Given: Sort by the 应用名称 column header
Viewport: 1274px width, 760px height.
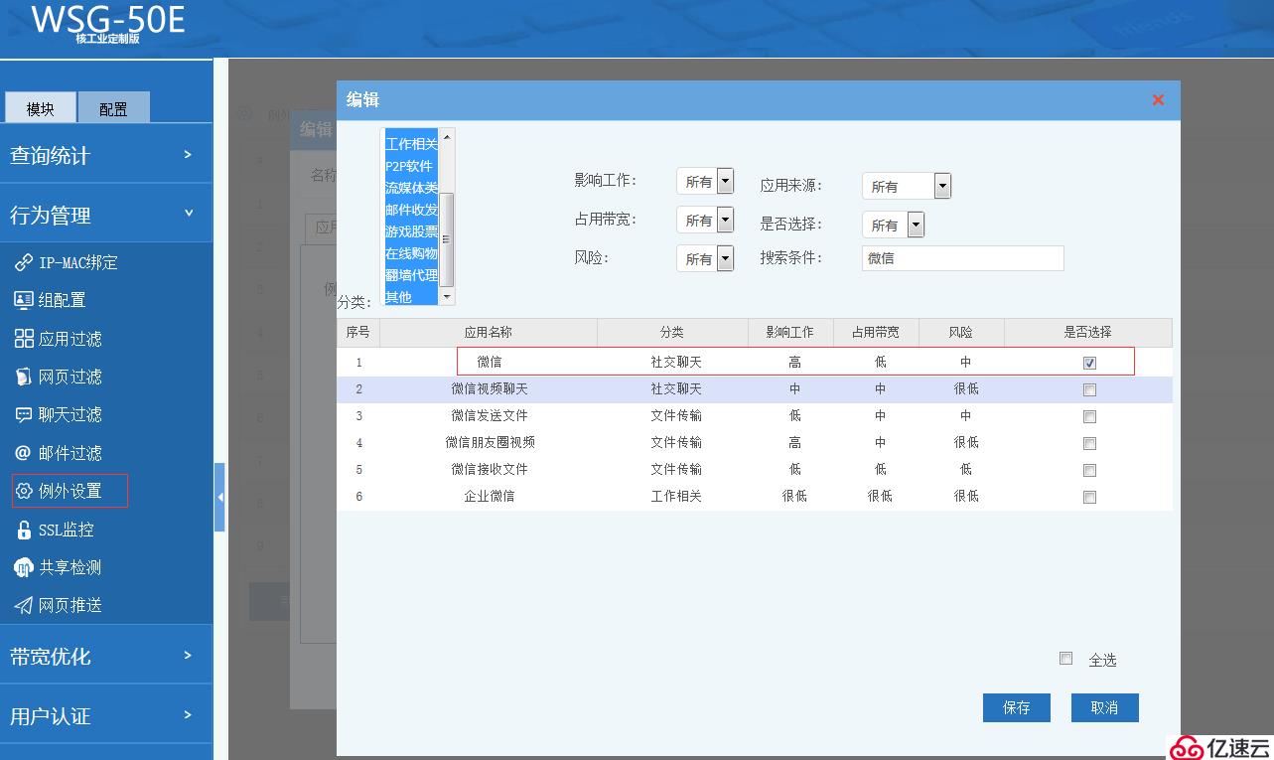Looking at the screenshot, I should [x=489, y=332].
